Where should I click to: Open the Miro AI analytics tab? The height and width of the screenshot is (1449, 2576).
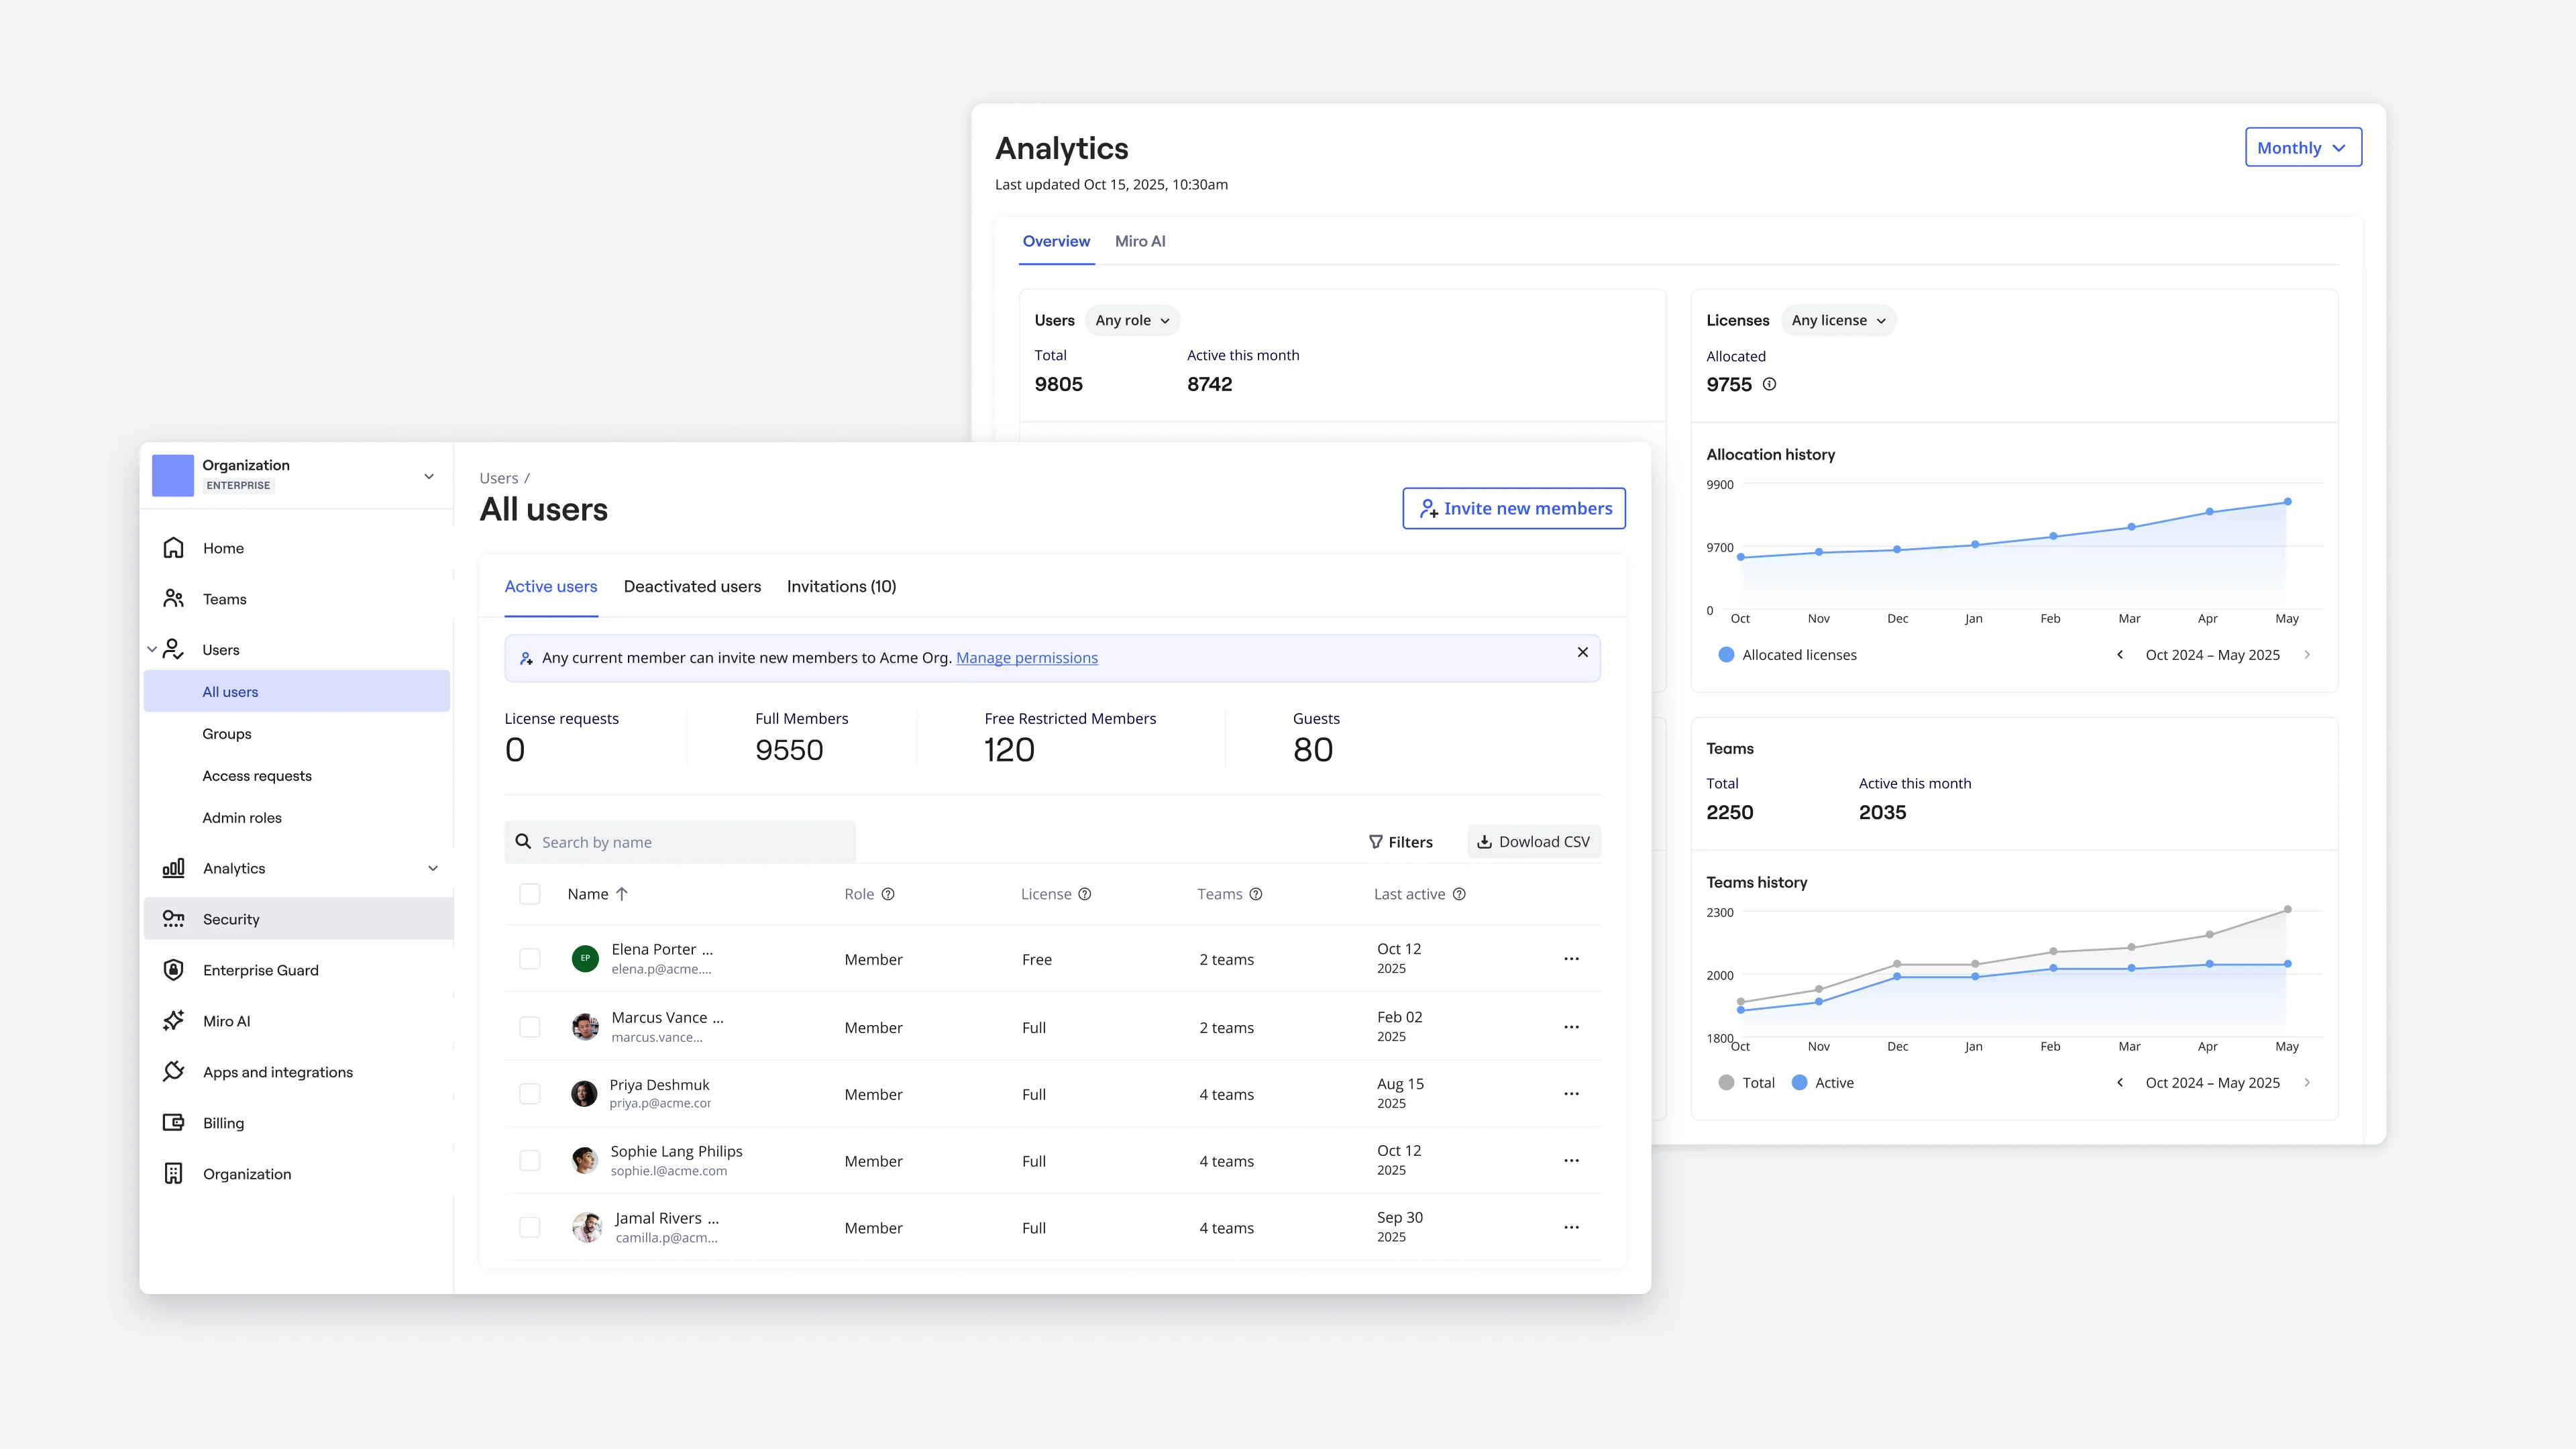[1139, 241]
